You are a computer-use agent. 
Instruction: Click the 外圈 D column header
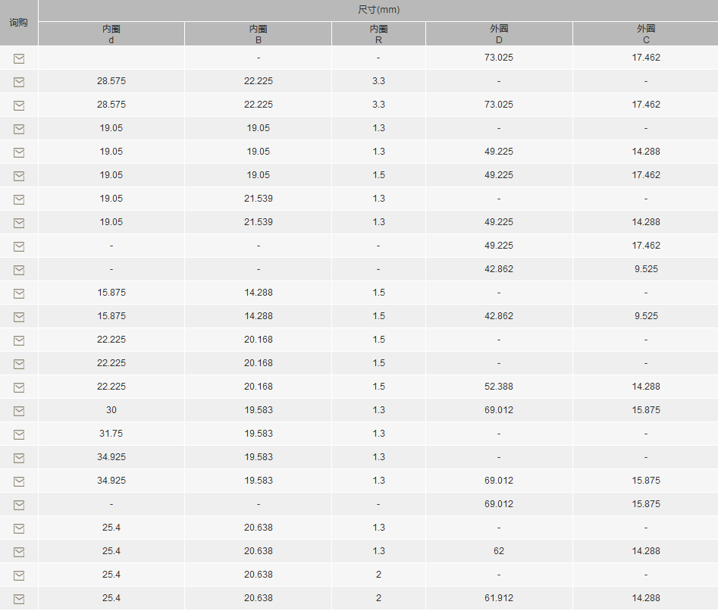499,34
